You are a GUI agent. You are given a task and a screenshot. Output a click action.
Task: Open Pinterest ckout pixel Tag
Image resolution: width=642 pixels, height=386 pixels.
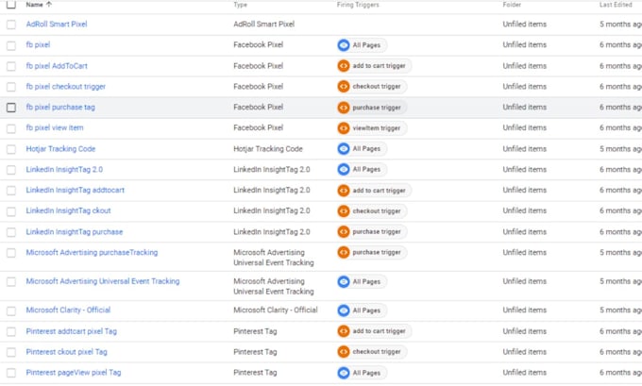coord(66,352)
